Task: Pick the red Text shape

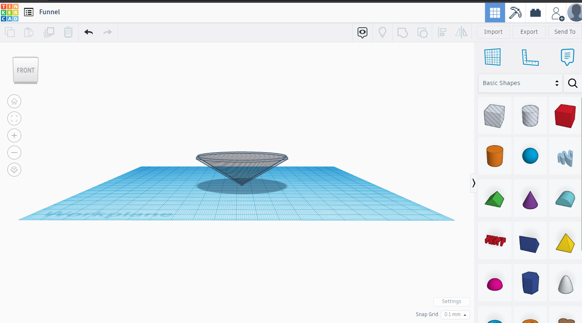Action: pyautogui.click(x=494, y=241)
